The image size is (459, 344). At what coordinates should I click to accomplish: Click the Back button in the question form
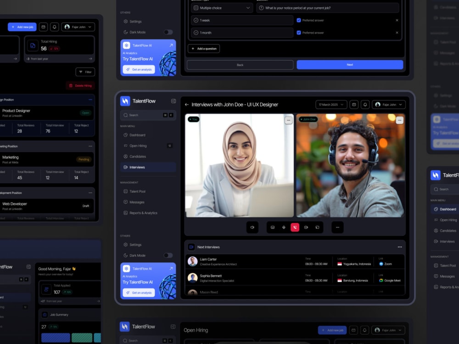240,65
